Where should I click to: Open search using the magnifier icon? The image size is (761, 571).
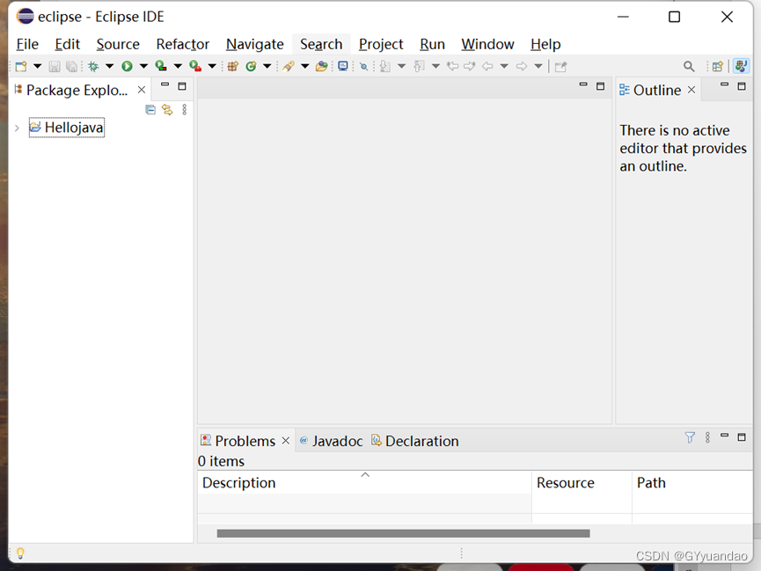pyautogui.click(x=689, y=65)
